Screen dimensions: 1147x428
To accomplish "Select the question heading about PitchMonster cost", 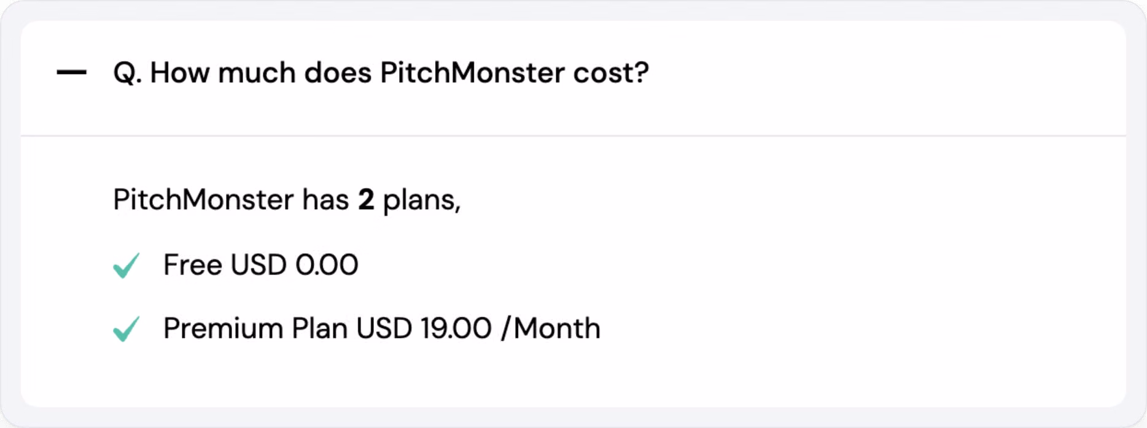I will pos(381,72).
